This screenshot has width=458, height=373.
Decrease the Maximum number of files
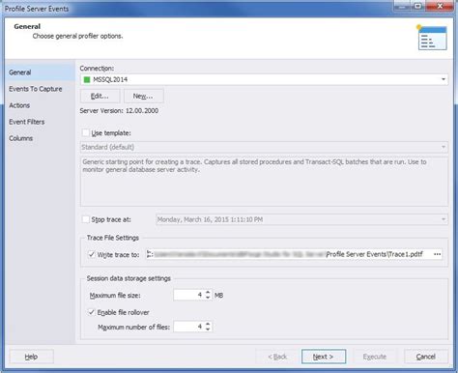pos(208,330)
